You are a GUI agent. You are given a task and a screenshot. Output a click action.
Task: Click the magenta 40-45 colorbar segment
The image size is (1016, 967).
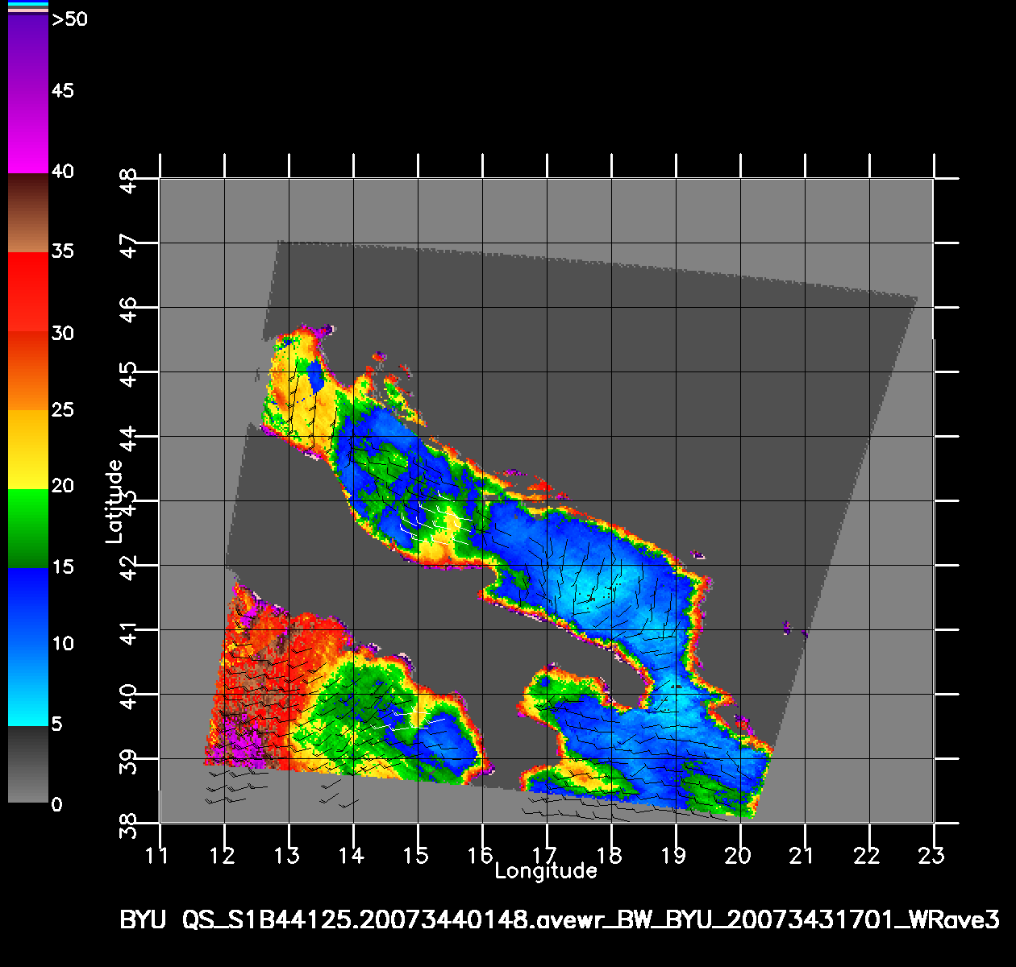28,132
